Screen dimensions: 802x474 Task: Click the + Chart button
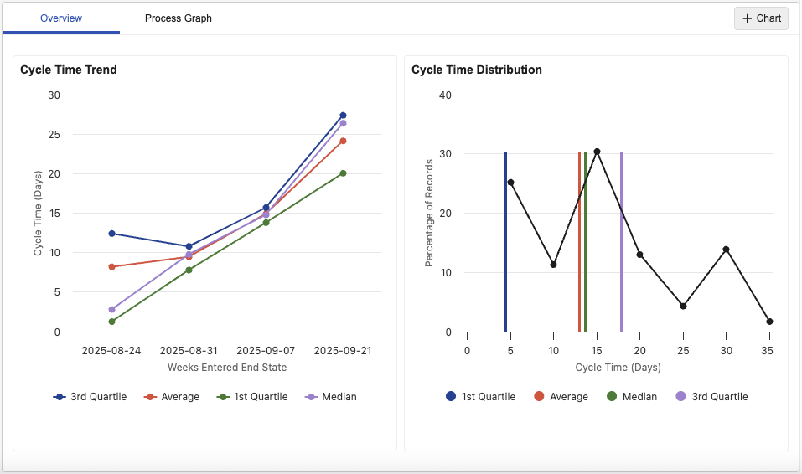coord(761,18)
